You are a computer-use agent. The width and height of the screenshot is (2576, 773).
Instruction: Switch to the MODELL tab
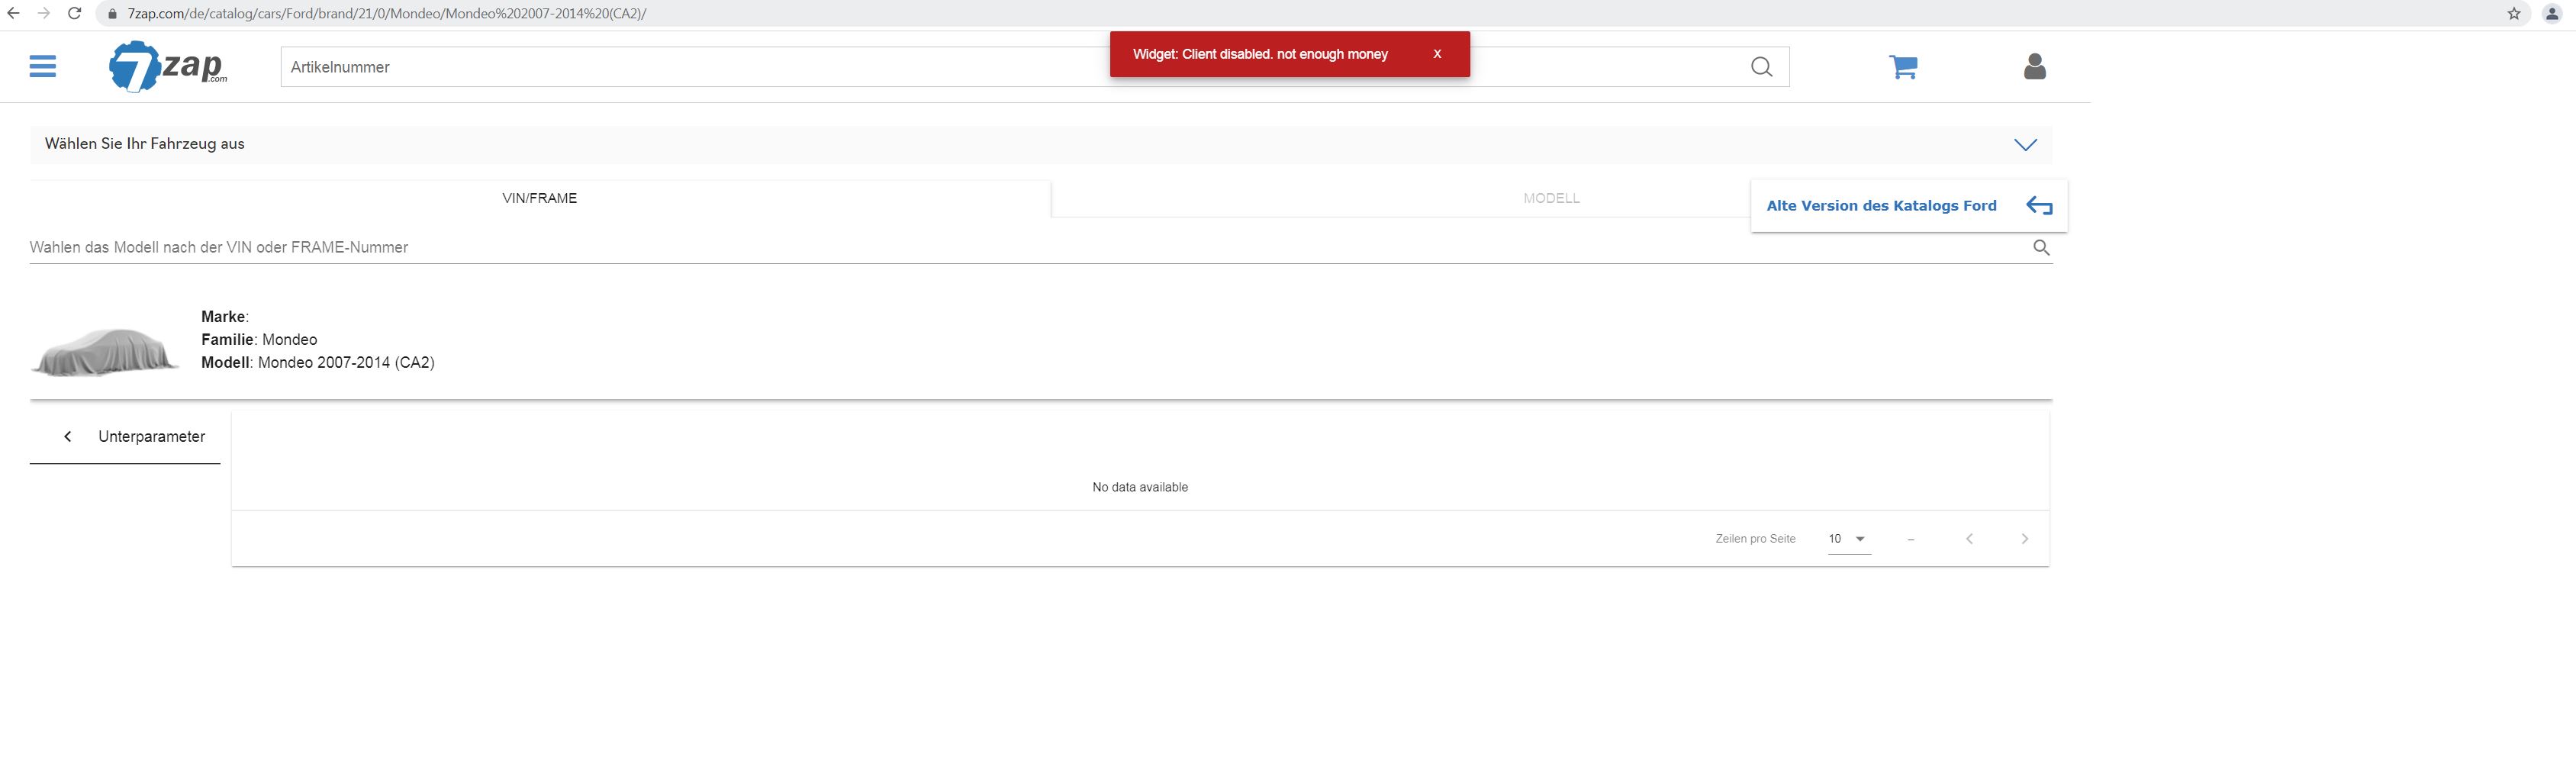click(1550, 198)
